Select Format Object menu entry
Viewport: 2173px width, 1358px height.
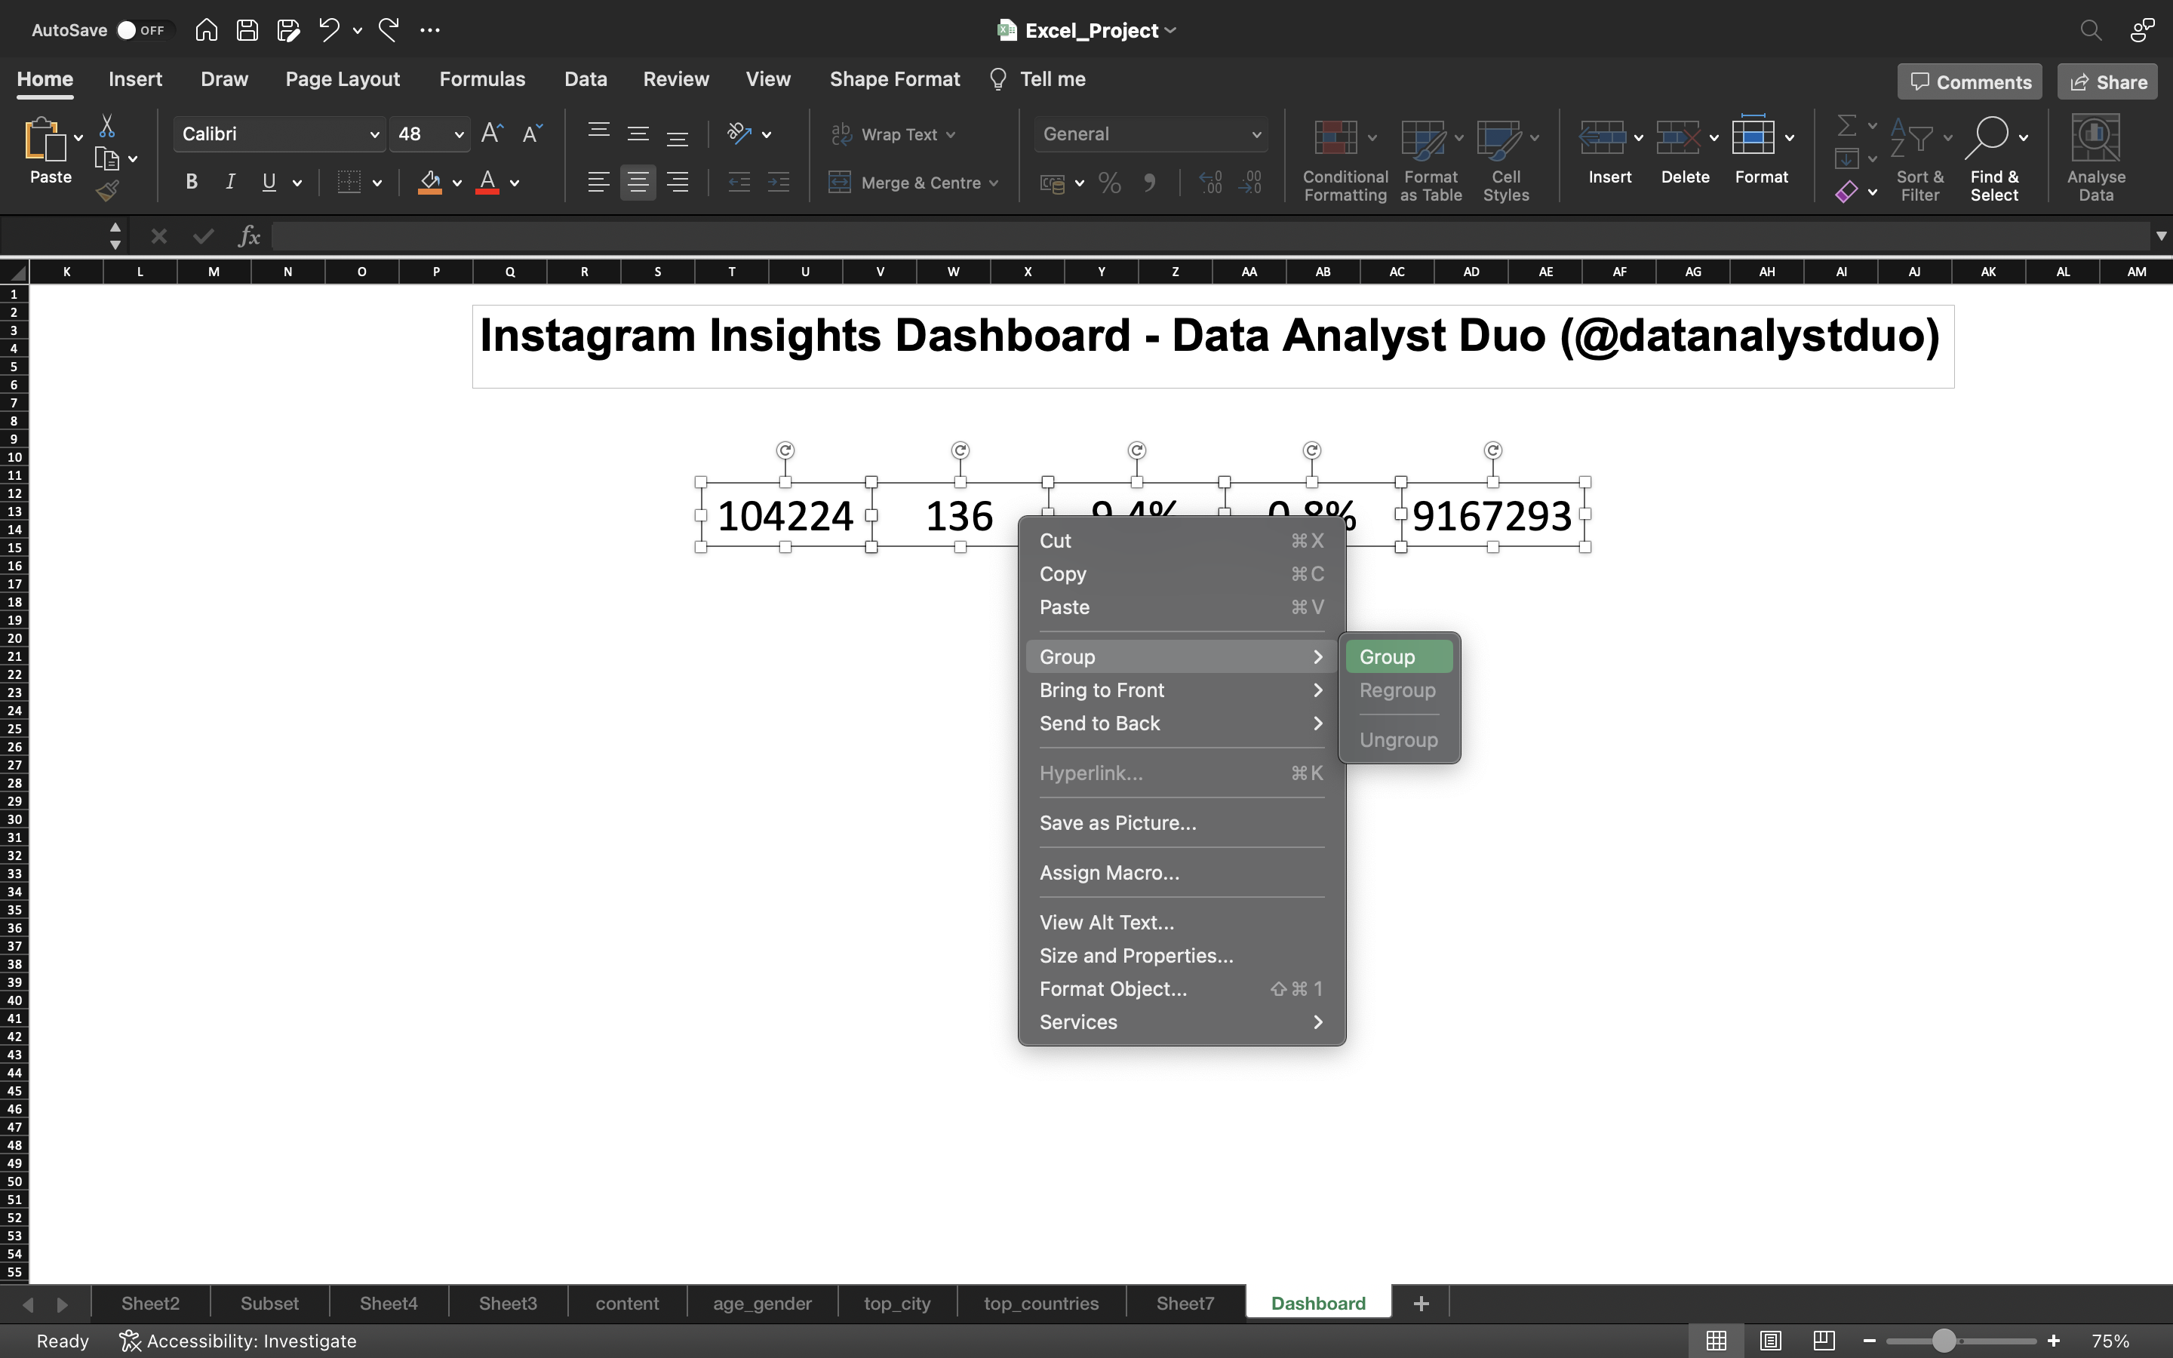pos(1181,989)
